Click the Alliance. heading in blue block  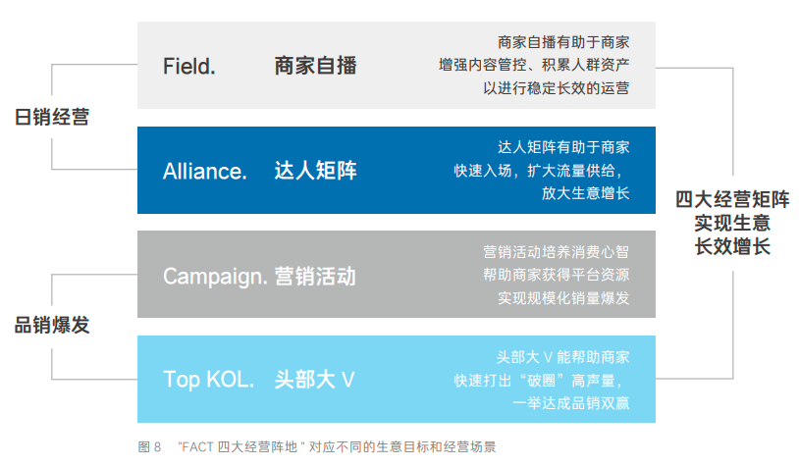[x=205, y=171]
